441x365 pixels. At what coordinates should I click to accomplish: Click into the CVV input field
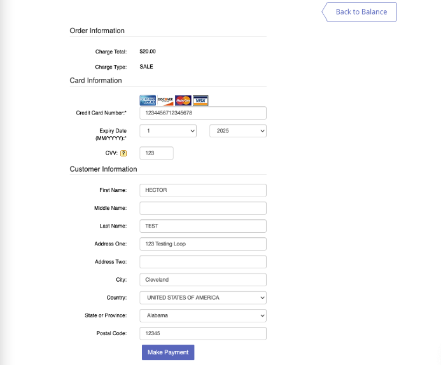click(157, 153)
